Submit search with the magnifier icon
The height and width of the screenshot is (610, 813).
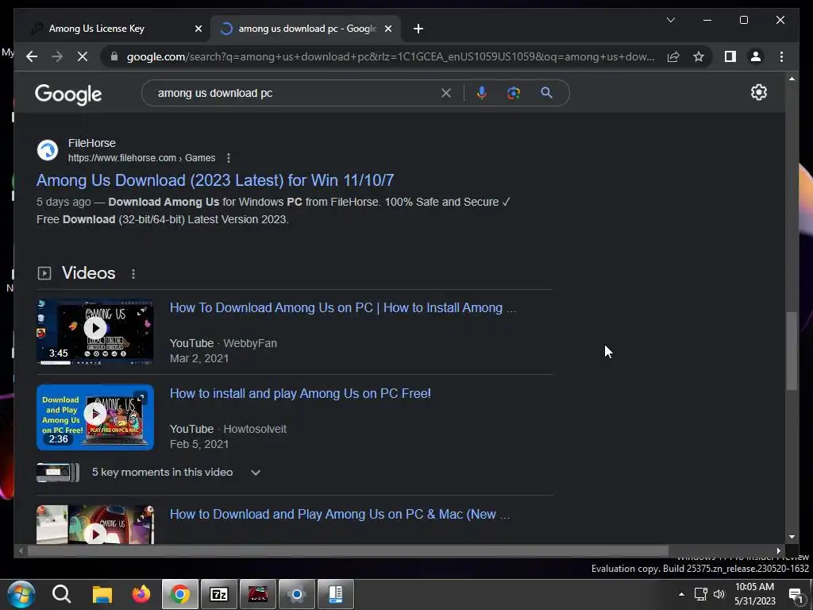(546, 93)
